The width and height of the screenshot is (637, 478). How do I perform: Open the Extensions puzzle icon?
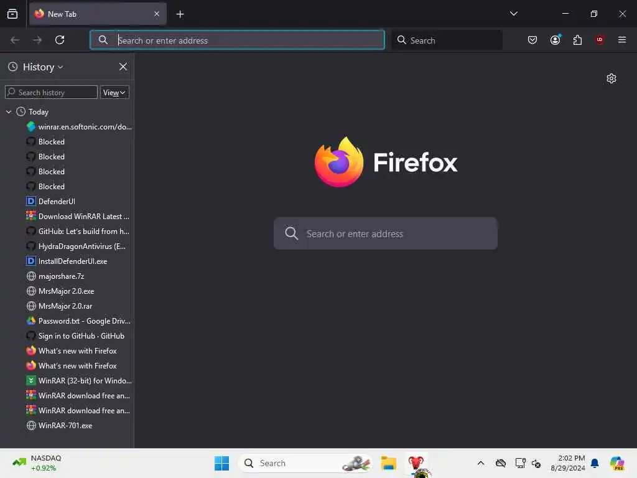coord(577,40)
